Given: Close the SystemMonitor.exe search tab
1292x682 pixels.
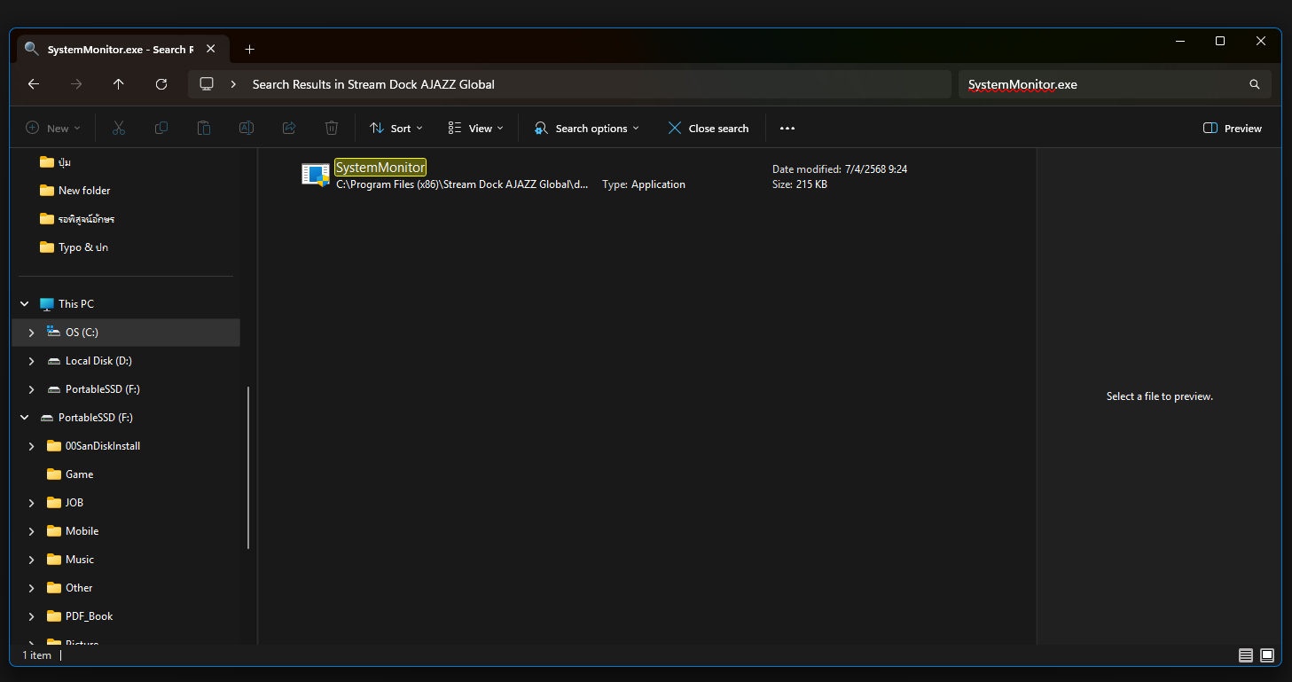Looking at the screenshot, I should click(211, 49).
